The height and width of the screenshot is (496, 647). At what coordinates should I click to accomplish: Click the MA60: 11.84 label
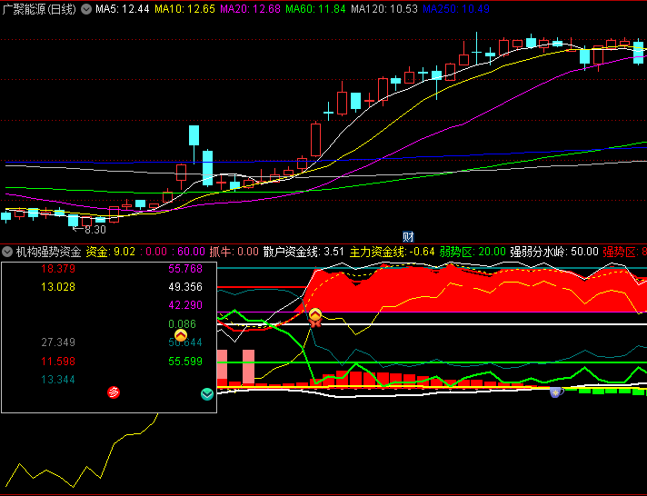[x=315, y=9]
